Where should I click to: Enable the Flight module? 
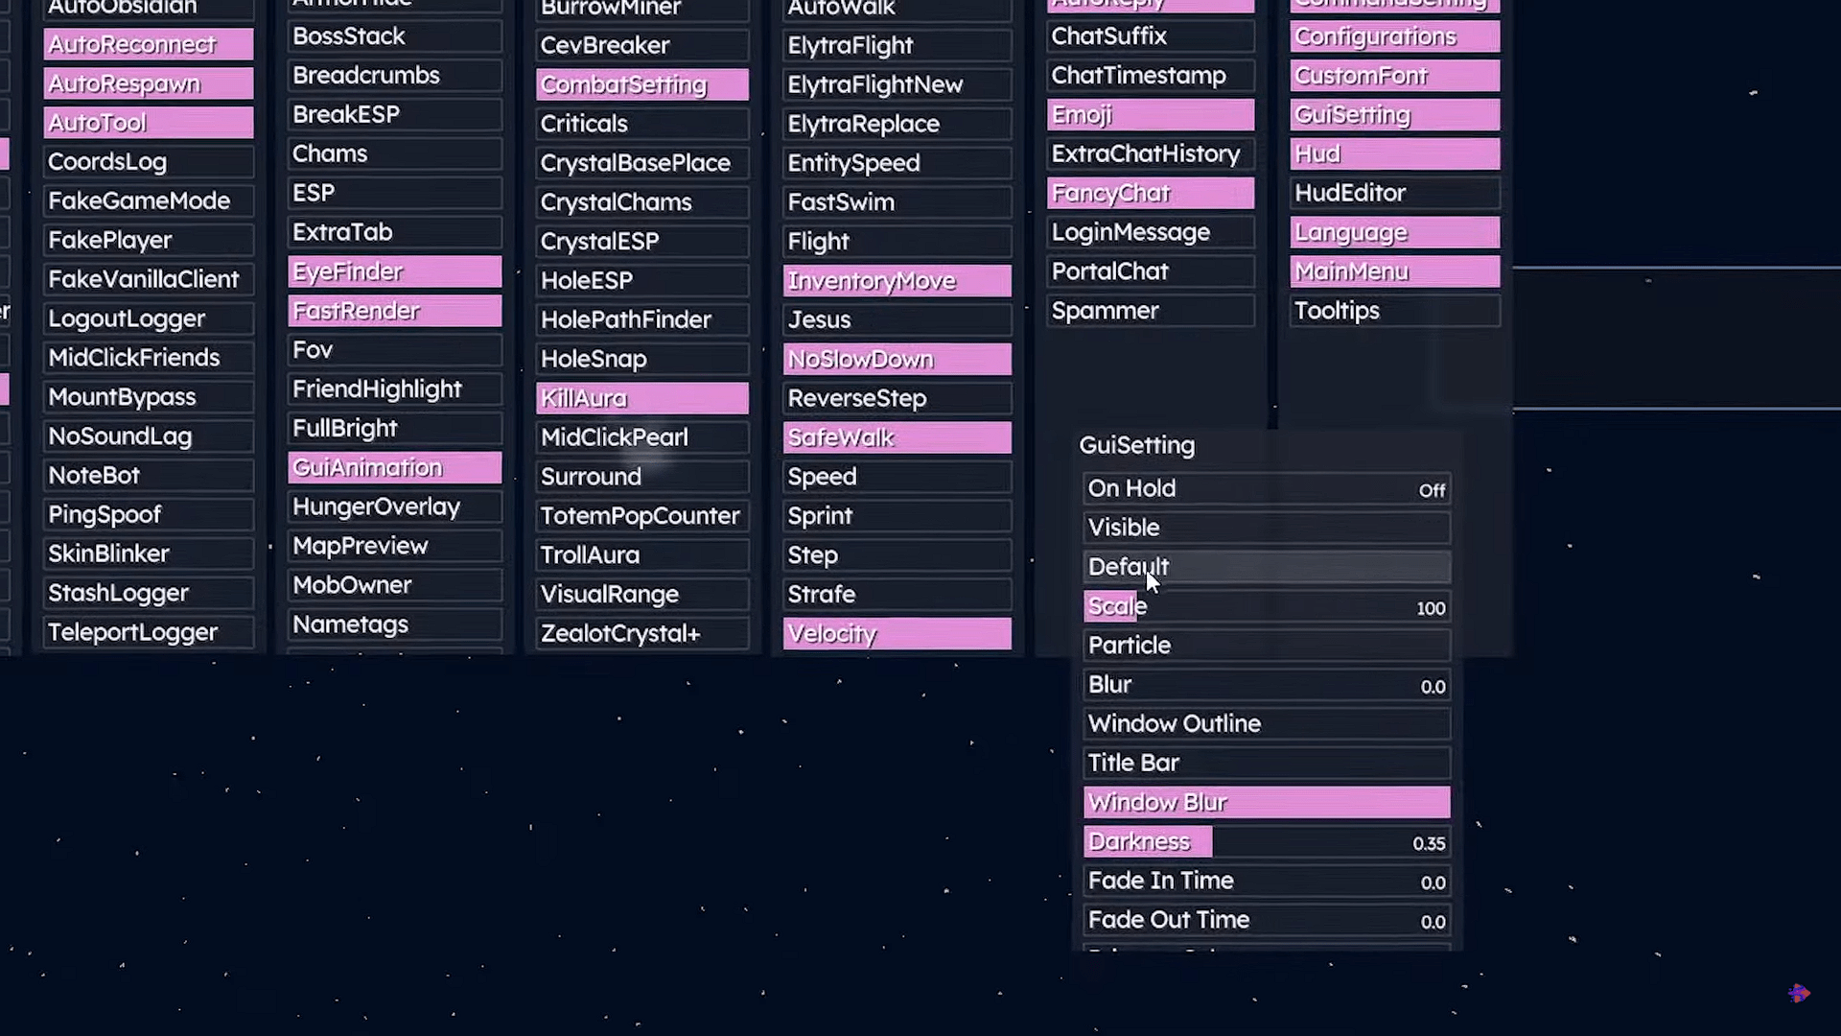coord(897,242)
